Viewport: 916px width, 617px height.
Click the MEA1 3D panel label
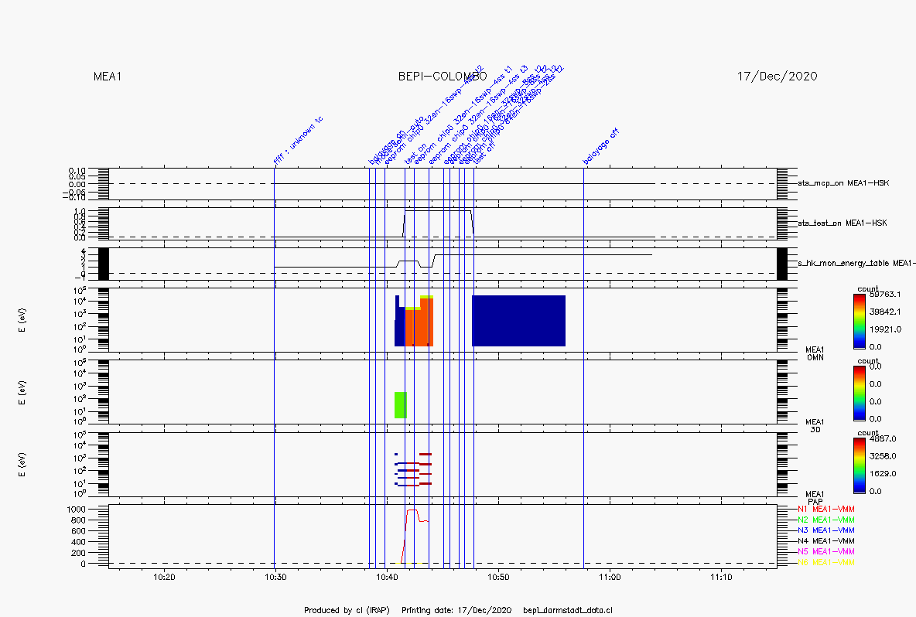click(815, 425)
